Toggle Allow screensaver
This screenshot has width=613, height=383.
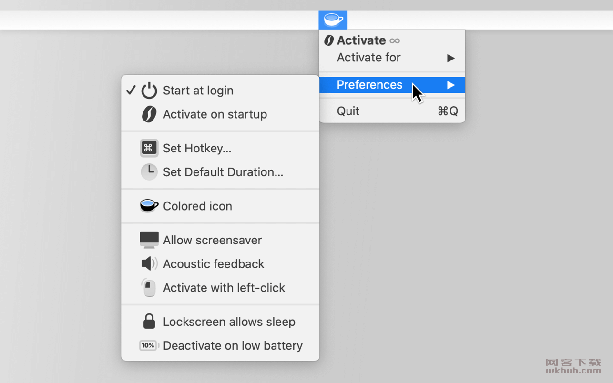click(220, 240)
